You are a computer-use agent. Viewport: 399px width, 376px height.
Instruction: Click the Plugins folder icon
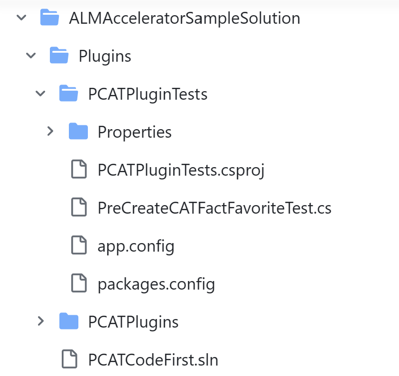59,56
